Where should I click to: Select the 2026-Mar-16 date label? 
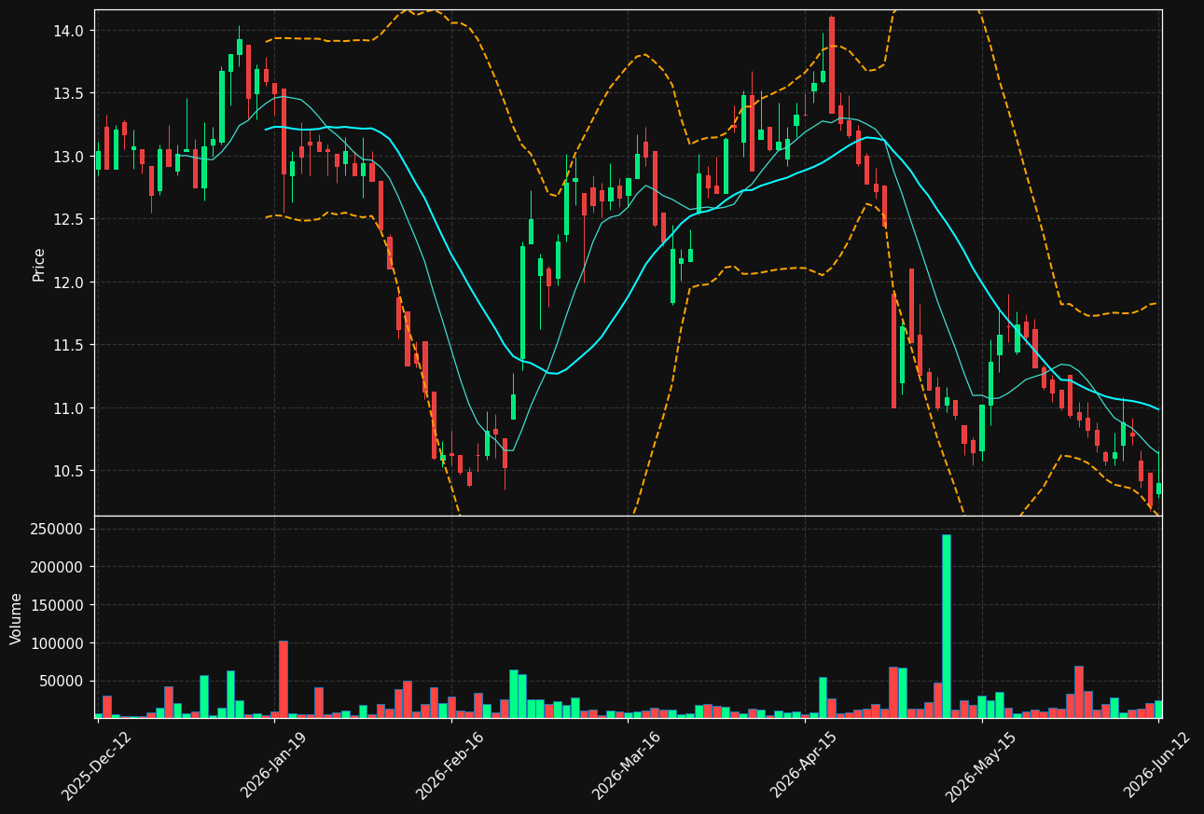point(627,765)
